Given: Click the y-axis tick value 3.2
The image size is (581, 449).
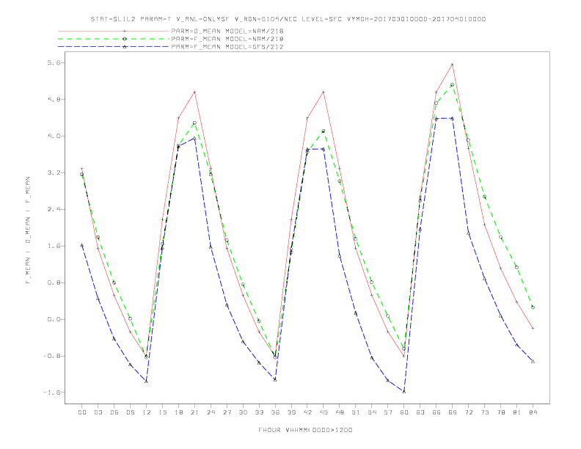Looking at the screenshot, I should [x=53, y=173].
